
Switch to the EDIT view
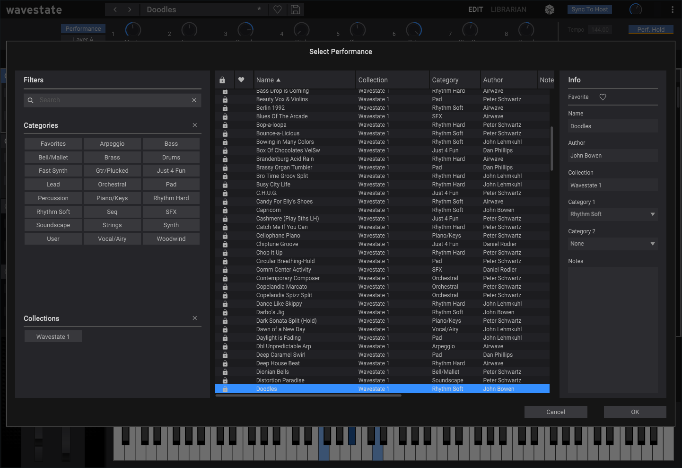pos(475,9)
